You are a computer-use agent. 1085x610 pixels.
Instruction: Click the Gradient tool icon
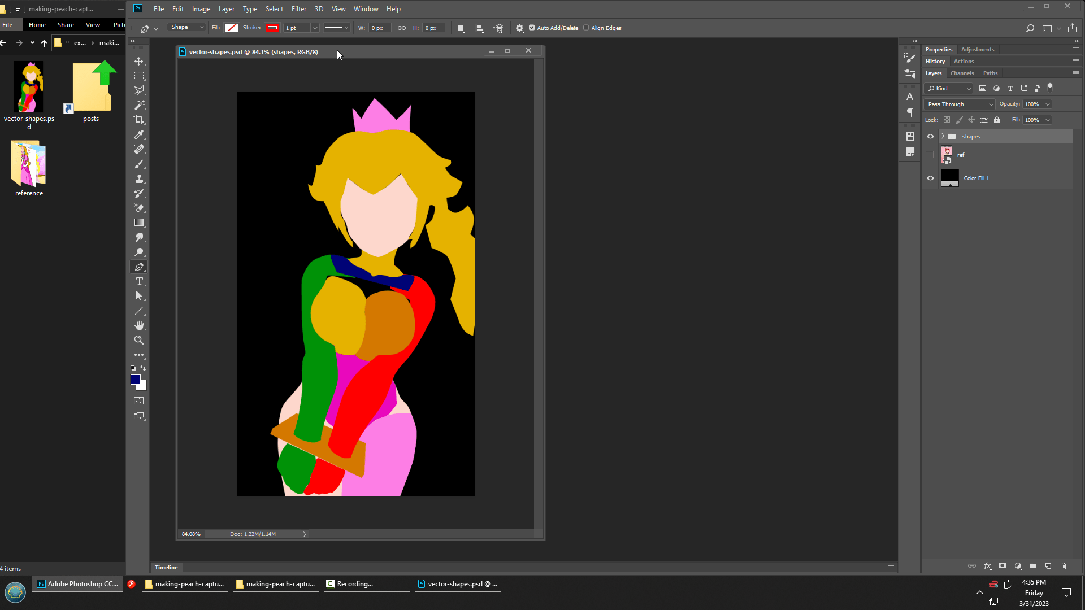pyautogui.click(x=139, y=223)
